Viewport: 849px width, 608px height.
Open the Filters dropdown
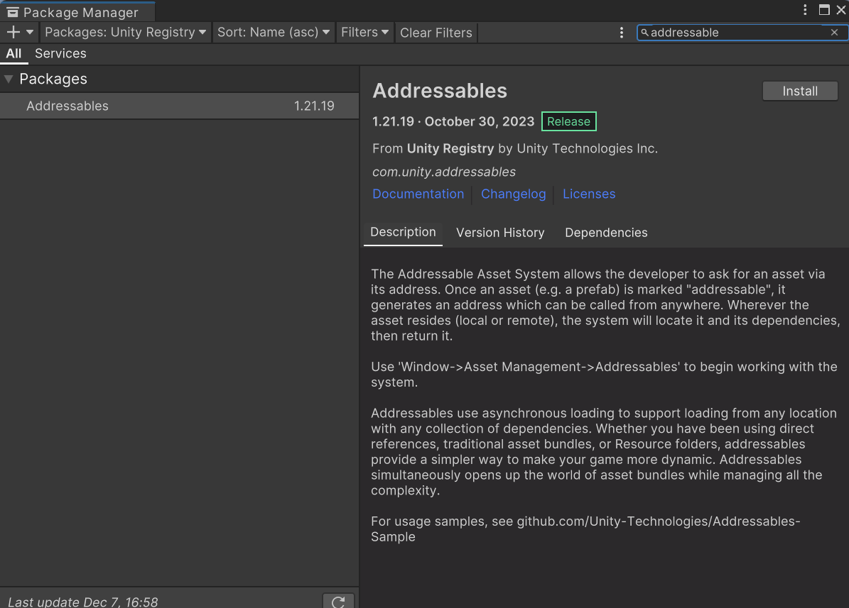tap(365, 33)
